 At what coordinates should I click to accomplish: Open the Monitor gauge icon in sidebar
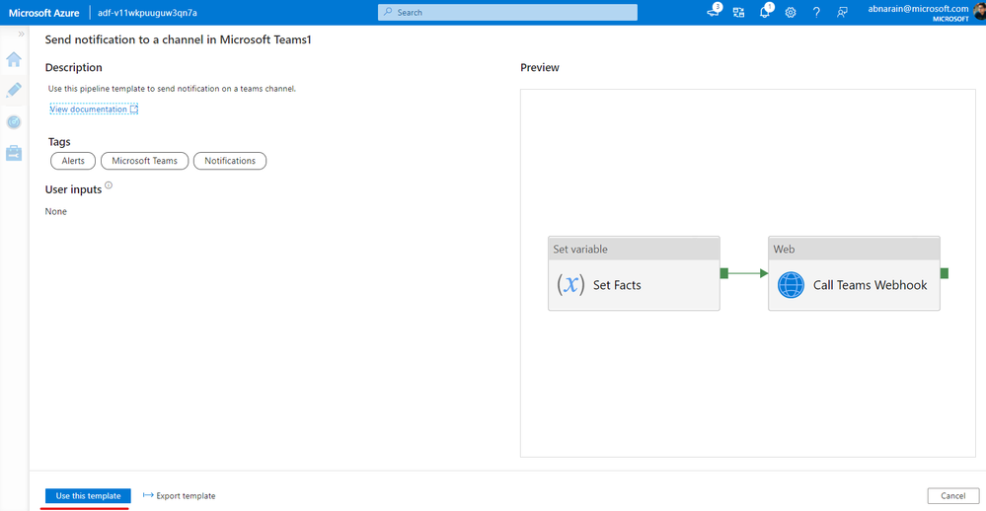pyautogui.click(x=14, y=122)
